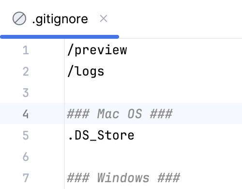Click line number 3 in gutter
Image resolution: width=242 pixels, height=189 pixels.
26,93
